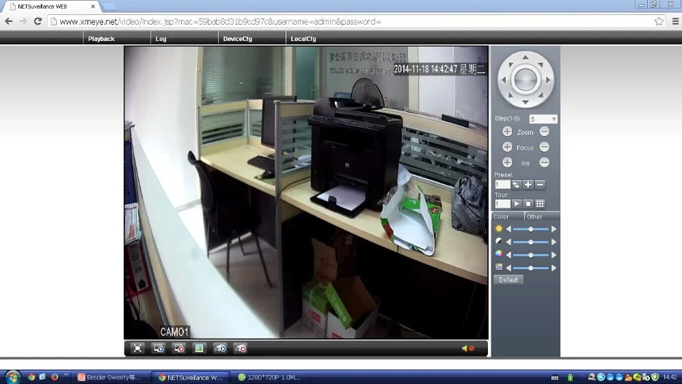Delete preset with minus icon

540,184
